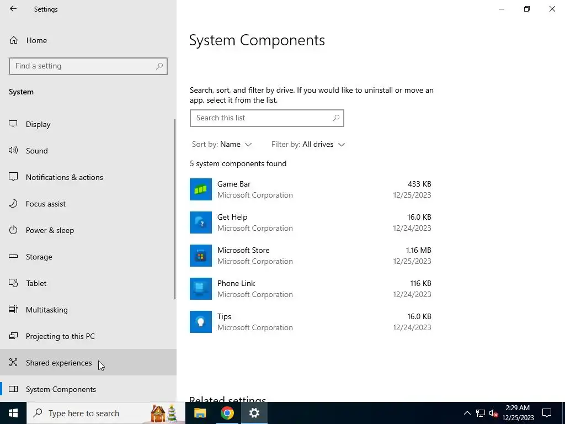Open the Sort by Name dropdown
565x424 pixels.
pyautogui.click(x=222, y=144)
